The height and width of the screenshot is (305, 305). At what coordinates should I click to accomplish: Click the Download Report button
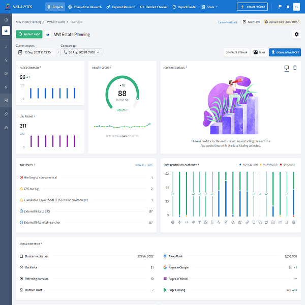[285, 52]
